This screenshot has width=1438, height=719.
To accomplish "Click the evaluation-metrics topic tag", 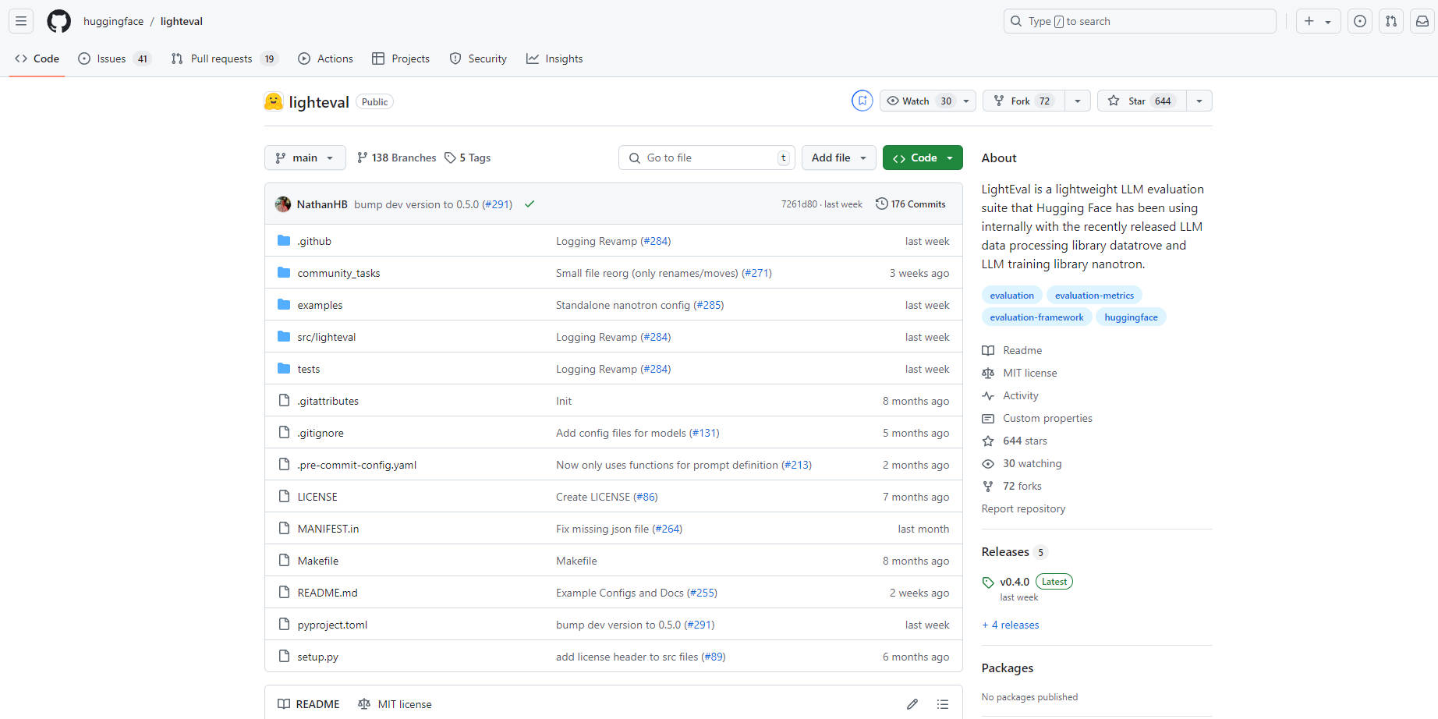I will pyautogui.click(x=1094, y=296).
